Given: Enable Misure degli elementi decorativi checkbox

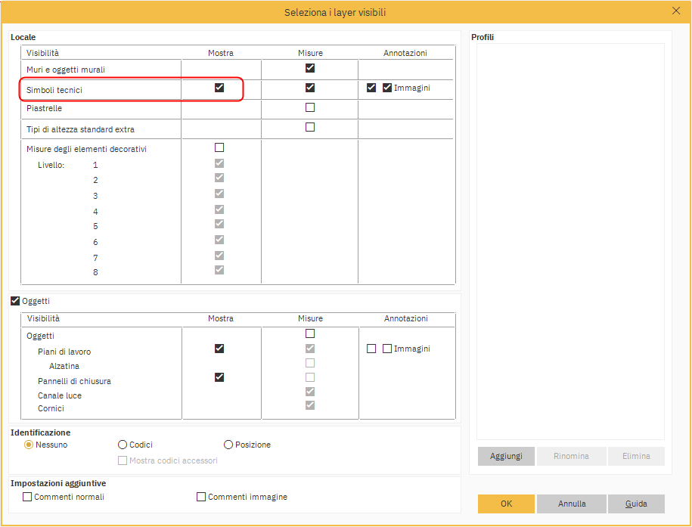Looking at the screenshot, I should (219, 147).
